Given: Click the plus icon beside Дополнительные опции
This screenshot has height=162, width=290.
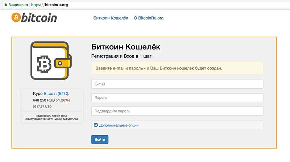Looking at the screenshot, I should [96, 125].
